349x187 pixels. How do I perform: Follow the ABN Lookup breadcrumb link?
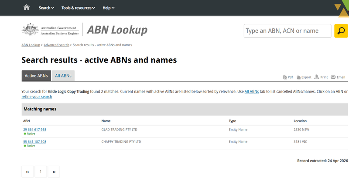click(x=31, y=45)
